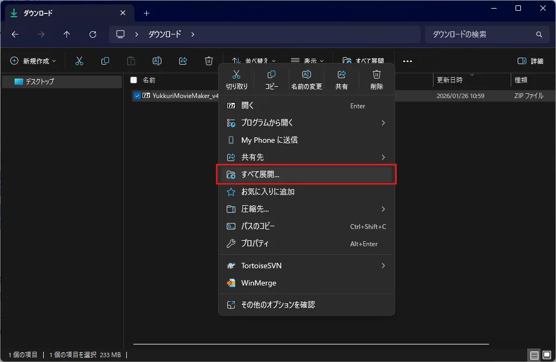Click status bar text 1 個の項目を選択 233 MB
Screen dimensions: 556x362
[x=85, y=354]
